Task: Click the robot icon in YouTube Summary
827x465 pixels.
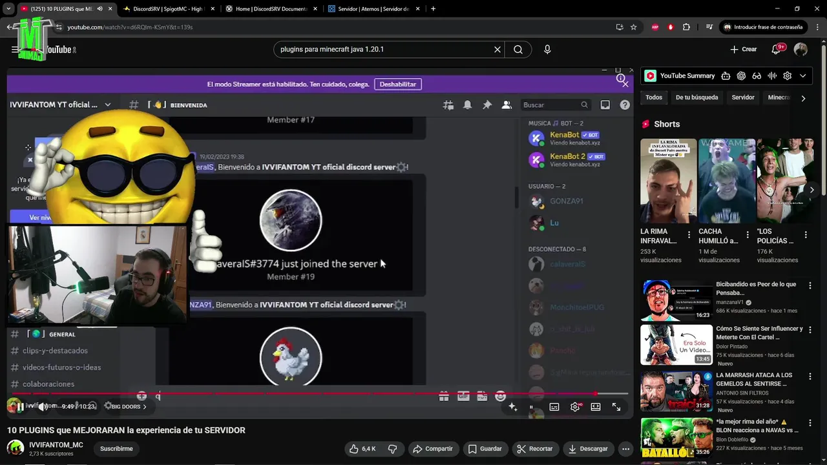Action: pyautogui.click(x=726, y=76)
